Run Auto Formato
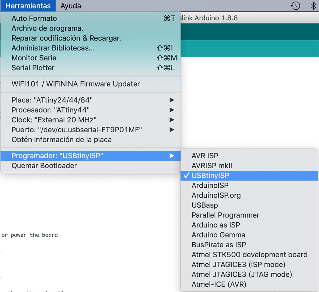This screenshot has width=319, height=292. [x=34, y=19]
